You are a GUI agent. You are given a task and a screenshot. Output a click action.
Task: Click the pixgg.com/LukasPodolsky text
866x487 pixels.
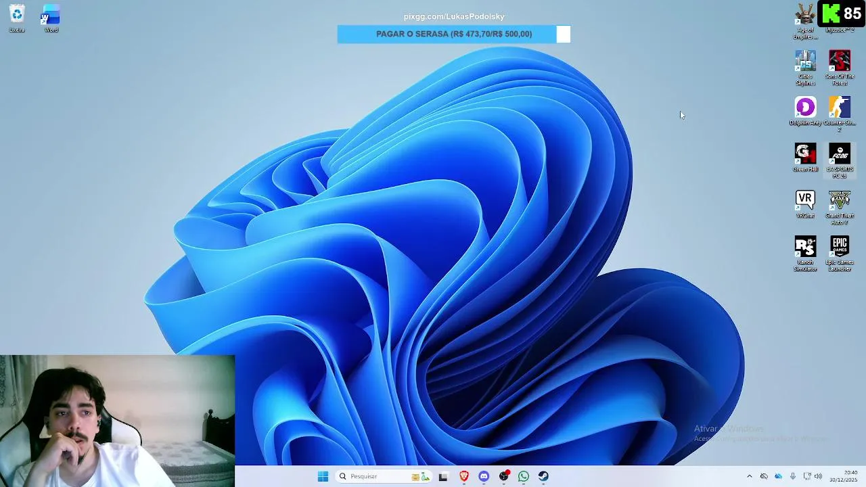454,16
